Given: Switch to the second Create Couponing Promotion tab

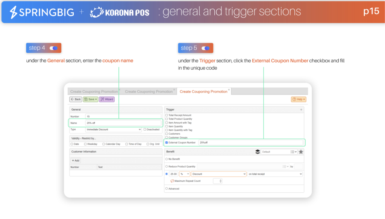Looking at the screenshot, I should click(x=149, y=91).
